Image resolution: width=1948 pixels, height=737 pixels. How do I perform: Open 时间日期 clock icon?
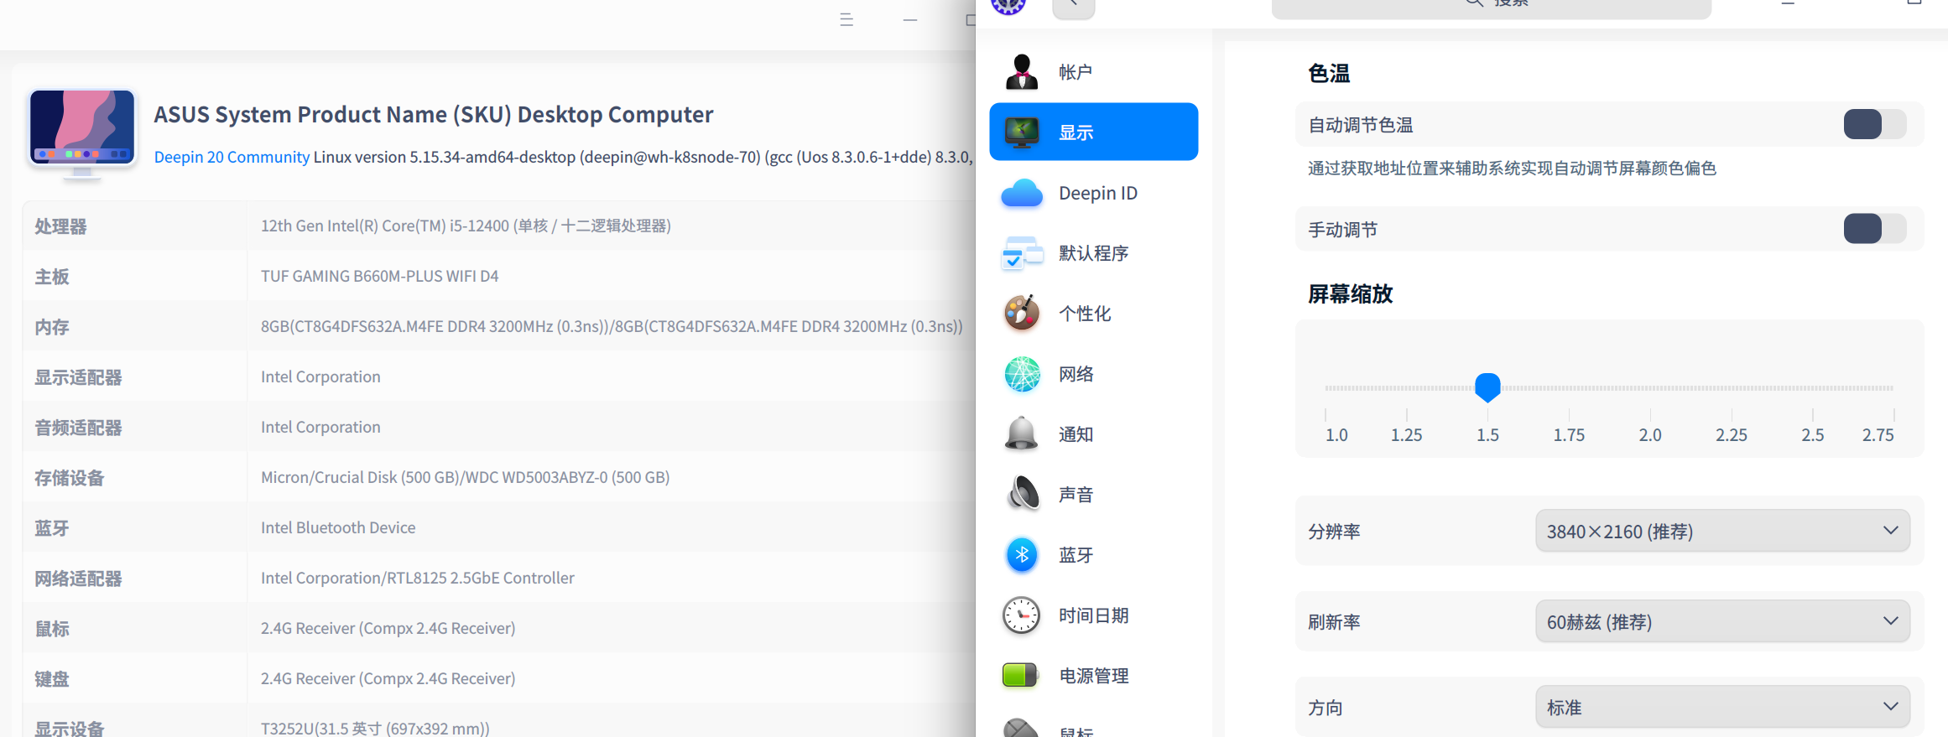pos(1022,615)
